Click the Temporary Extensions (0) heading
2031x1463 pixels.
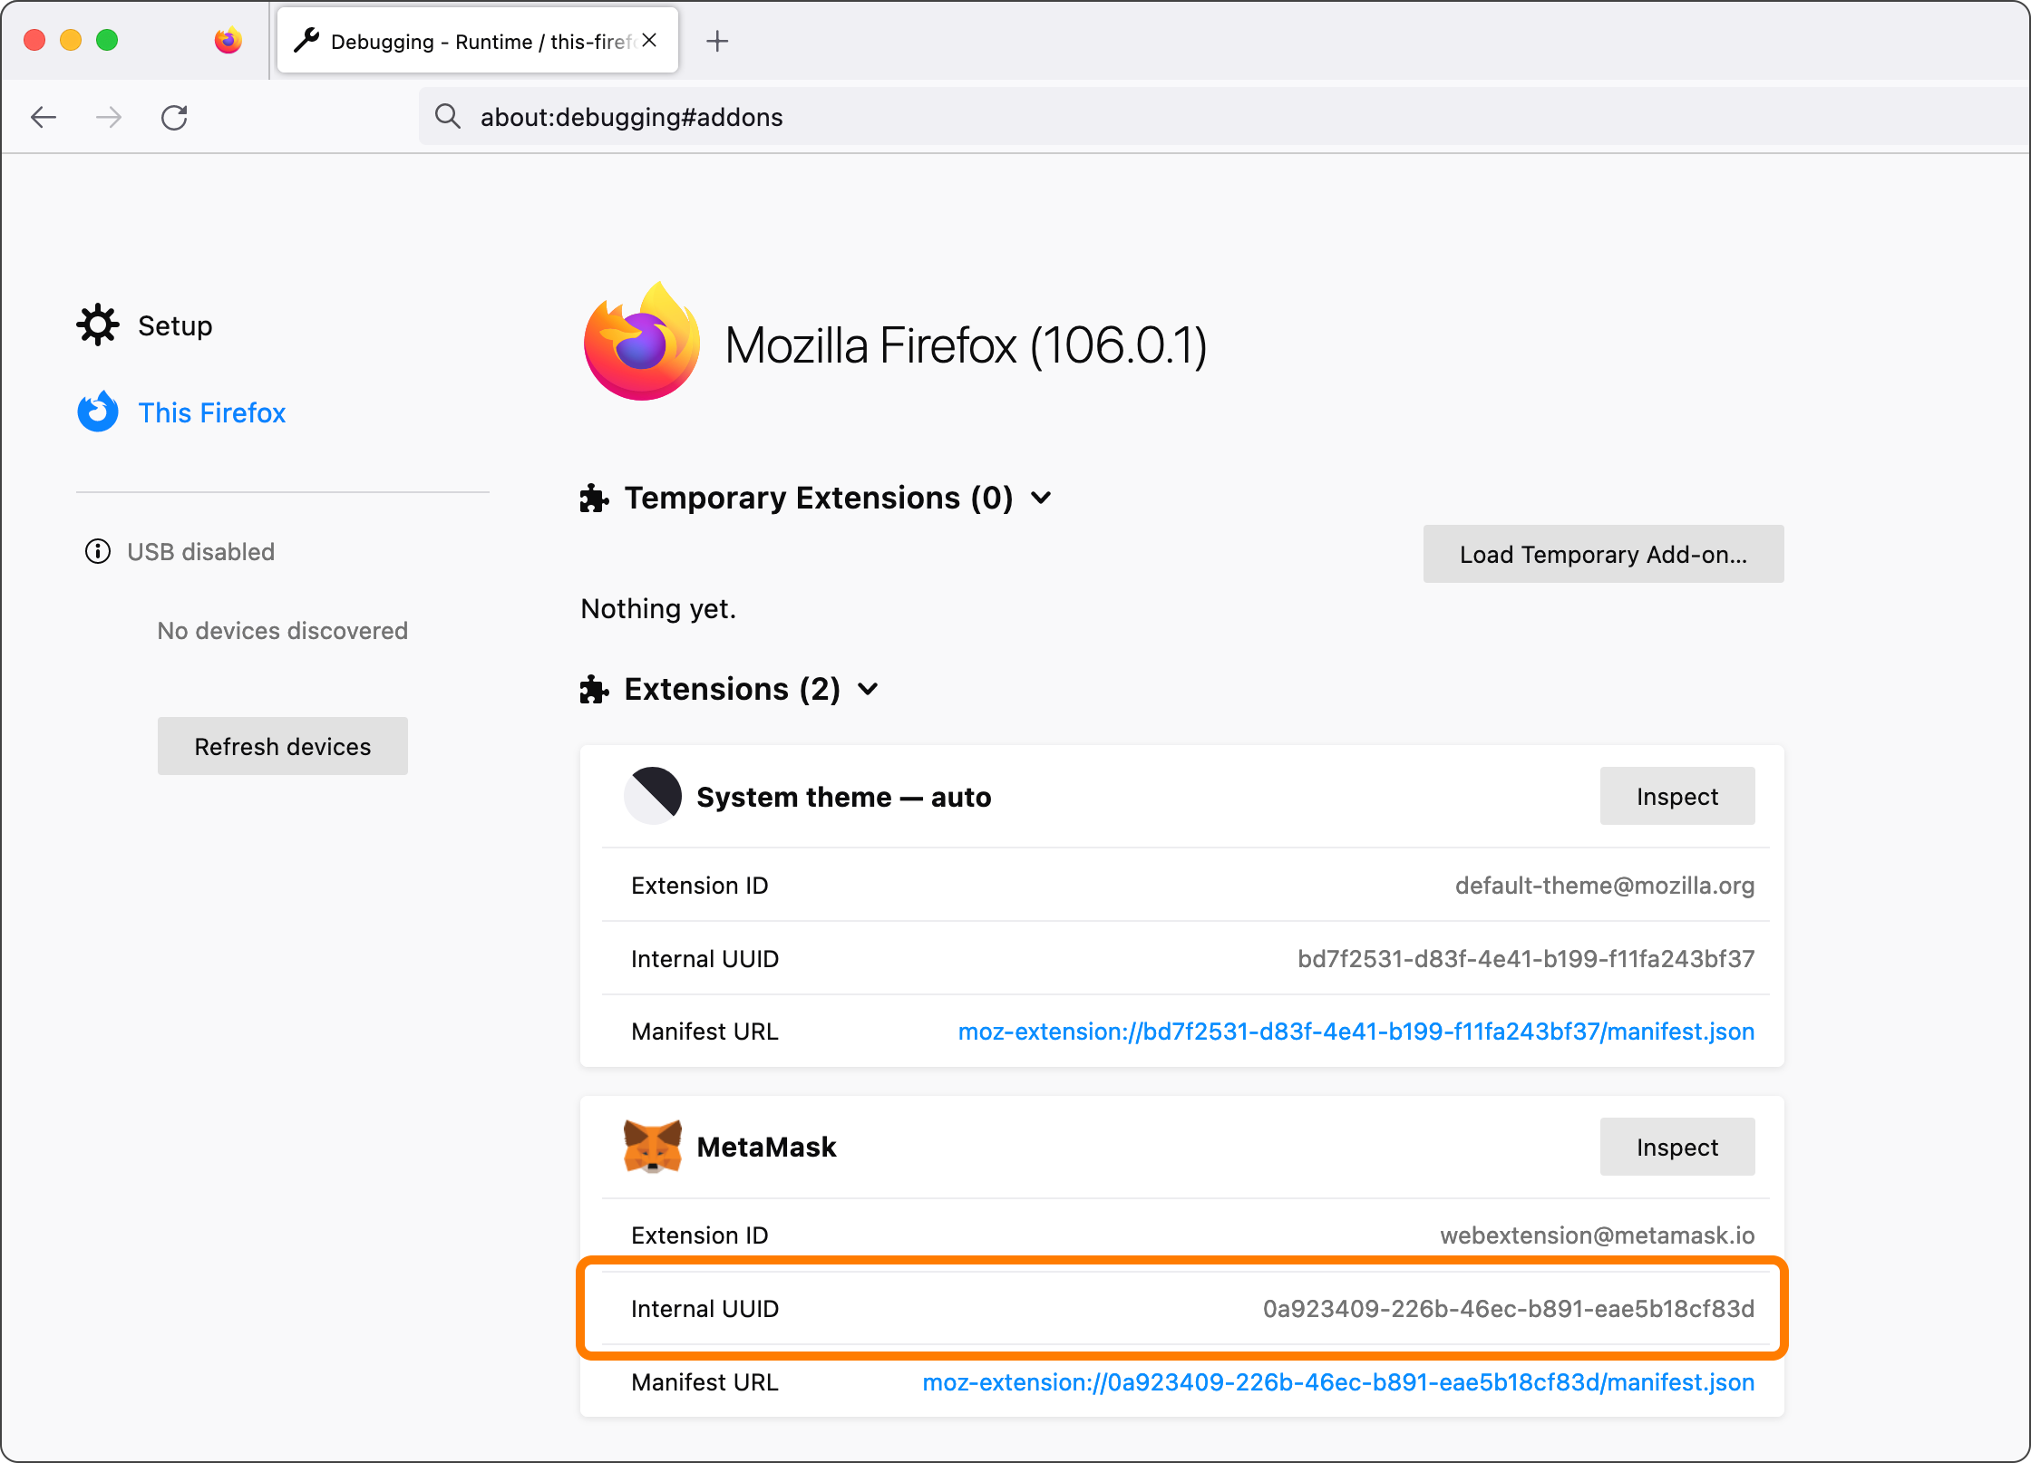tap(819, 498)
